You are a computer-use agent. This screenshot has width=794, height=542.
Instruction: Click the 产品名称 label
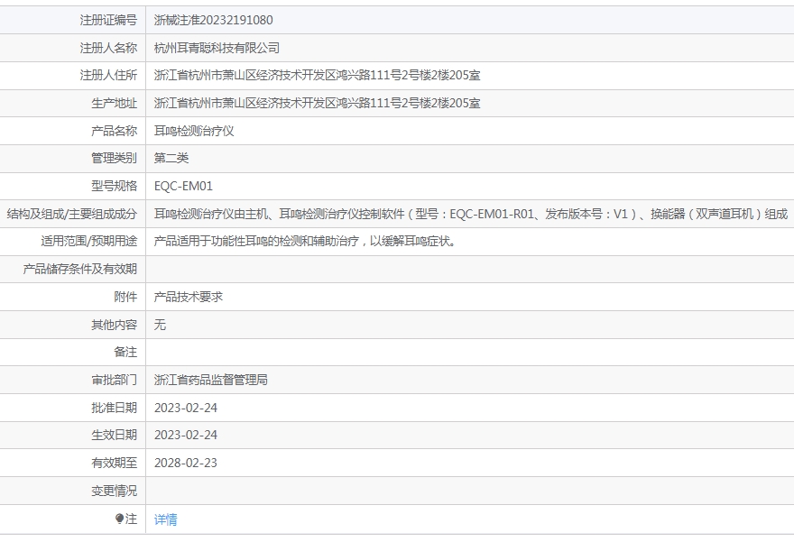tap(114, 131)
